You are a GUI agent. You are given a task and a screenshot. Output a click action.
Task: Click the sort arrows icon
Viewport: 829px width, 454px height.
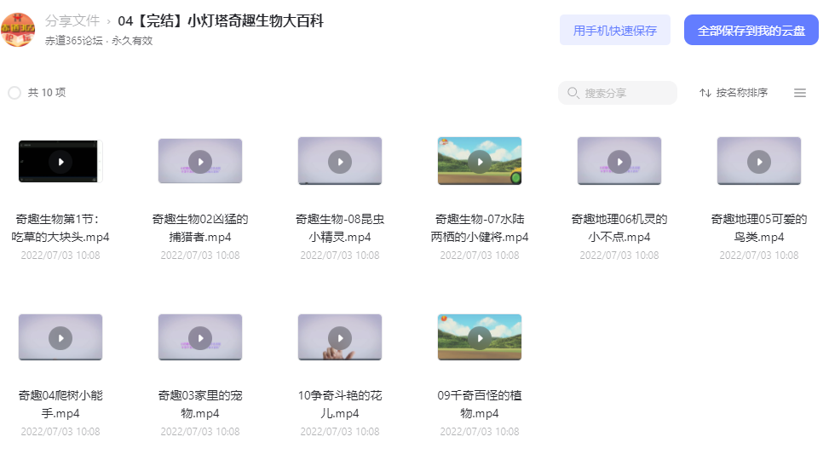705,93
